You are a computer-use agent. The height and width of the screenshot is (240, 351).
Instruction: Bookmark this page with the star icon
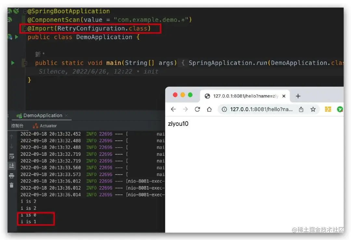click(313, 109)
